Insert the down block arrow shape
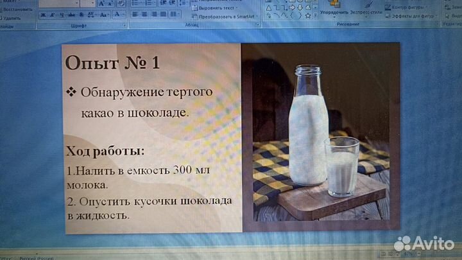This screenshot has height=260, width=462. [300, 8]
